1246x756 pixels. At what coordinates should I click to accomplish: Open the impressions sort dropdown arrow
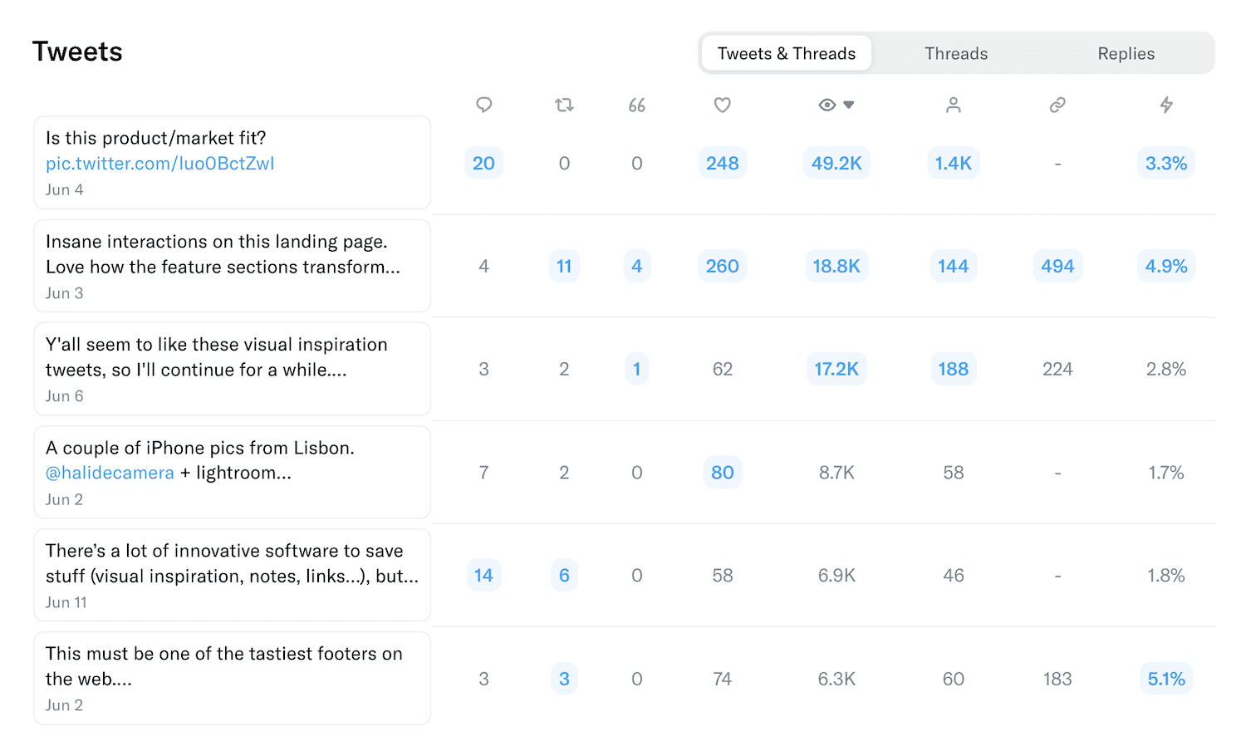pyautogui.click(x=849, y=105)
